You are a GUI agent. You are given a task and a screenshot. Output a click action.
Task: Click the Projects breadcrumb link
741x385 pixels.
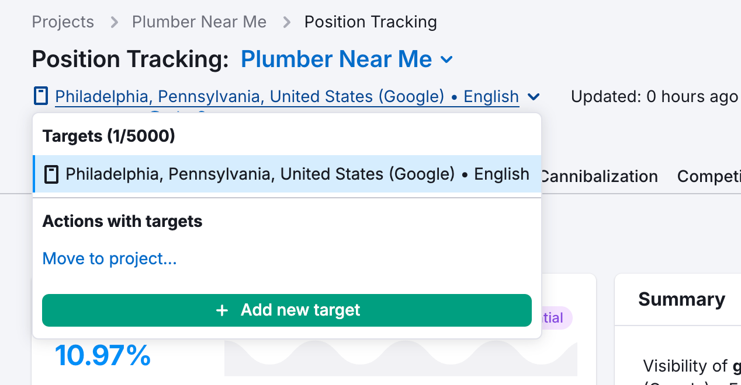coord(63,22)
